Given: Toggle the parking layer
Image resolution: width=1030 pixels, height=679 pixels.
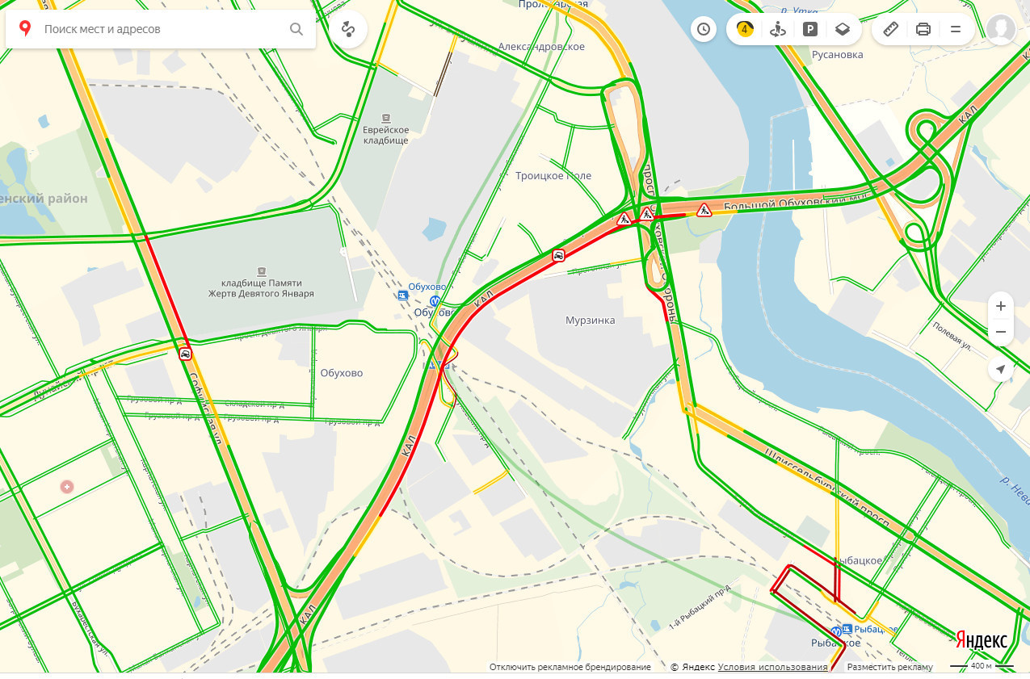Looking at the screenshot, I should point(809,30).
